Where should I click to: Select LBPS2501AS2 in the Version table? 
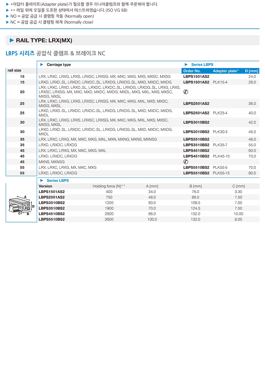(52, 197)
